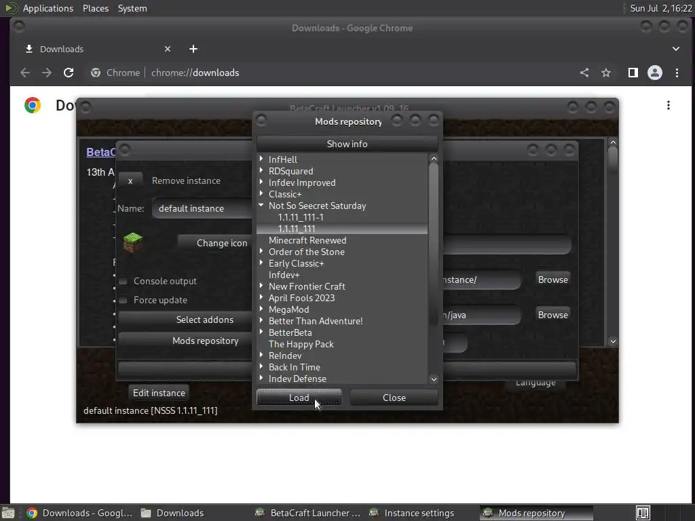The height and width of the screenshot is (521, 695).
Task: Open Chrome side panel icon
Action: click(633, 73)
